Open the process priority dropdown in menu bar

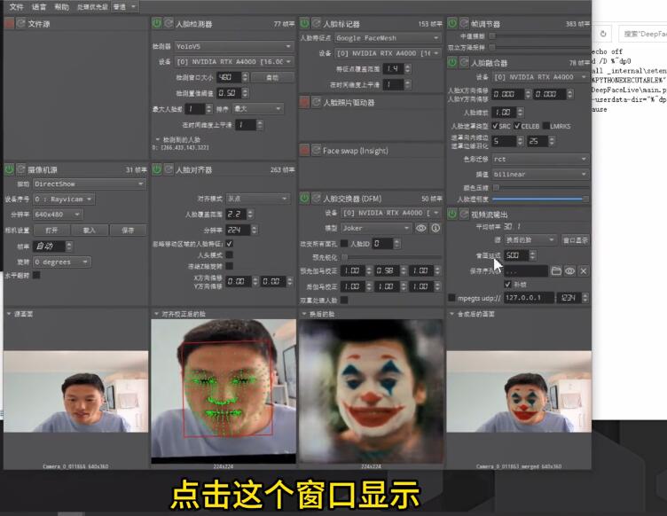pos(124,7)
